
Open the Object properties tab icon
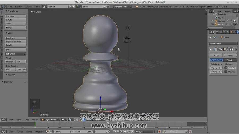tap(231, 32)
